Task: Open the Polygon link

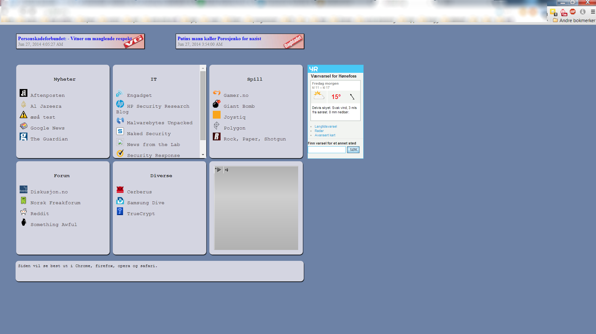Action: click(235, 128)
